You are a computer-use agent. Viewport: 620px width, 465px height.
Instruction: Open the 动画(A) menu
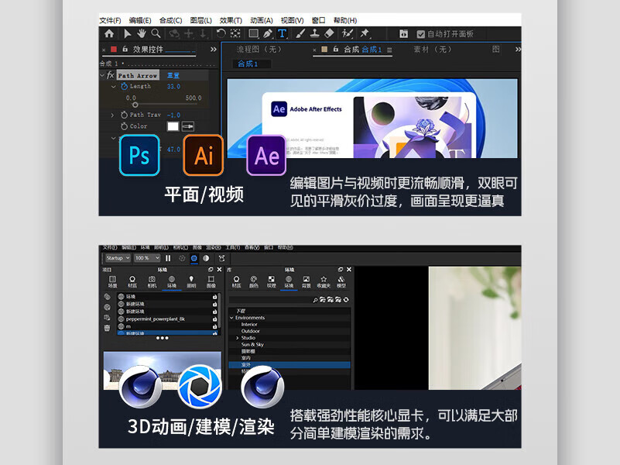pyautogui.click(x=262, y=20)
